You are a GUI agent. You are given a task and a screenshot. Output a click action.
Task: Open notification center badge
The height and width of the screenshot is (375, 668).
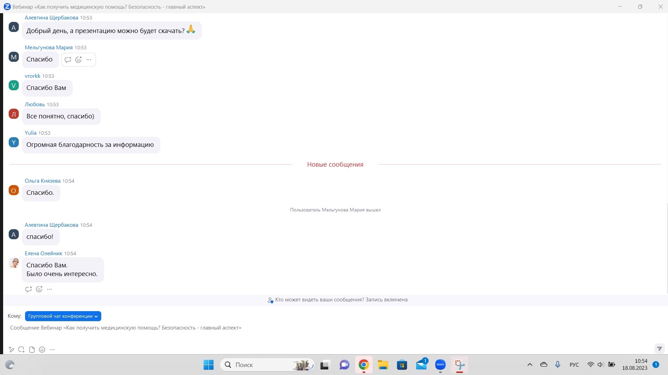[x=656, y=365]
